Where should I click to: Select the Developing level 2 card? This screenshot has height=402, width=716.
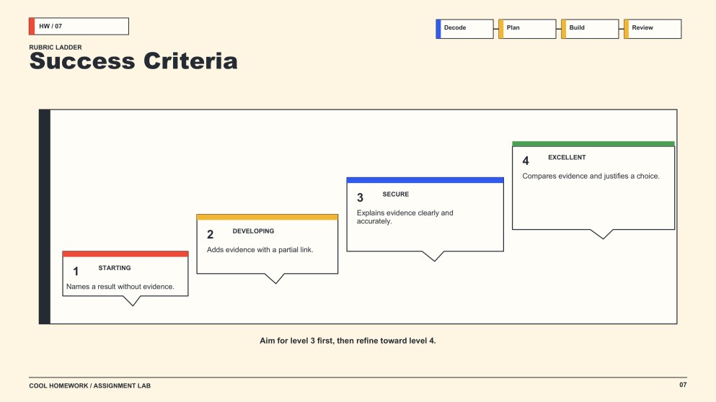tap(267, 244)
